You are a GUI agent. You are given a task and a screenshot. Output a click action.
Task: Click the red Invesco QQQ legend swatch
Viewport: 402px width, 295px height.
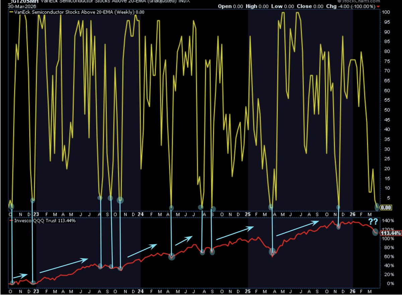11,221
